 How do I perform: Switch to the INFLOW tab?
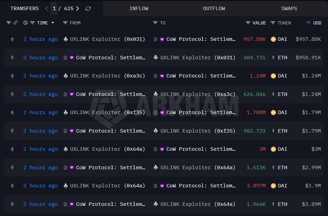tap(139, 8)
